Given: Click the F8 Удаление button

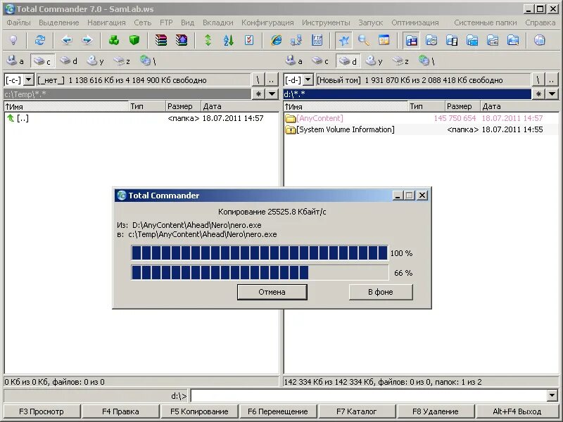Looking at the screenshot, I should 436,411.
